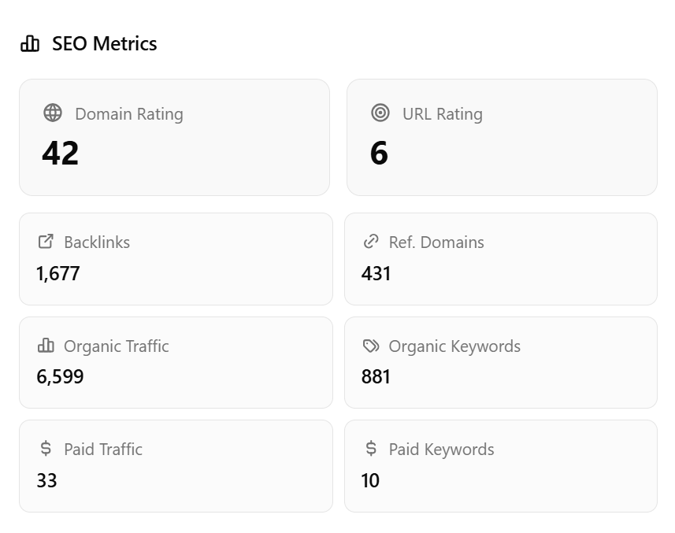Click the dollar icon on Paid Traffic card
Screen dimensions: 675x533
click(x=46, y=449)
